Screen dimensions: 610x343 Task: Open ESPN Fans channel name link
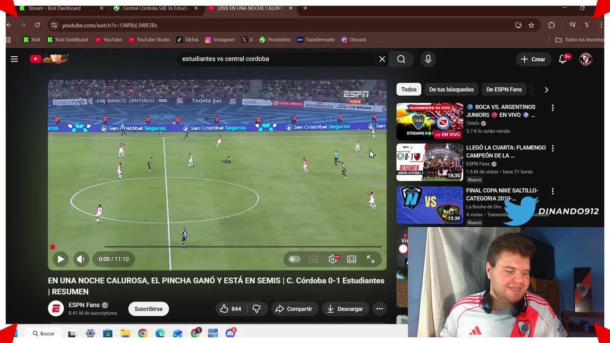84,305
